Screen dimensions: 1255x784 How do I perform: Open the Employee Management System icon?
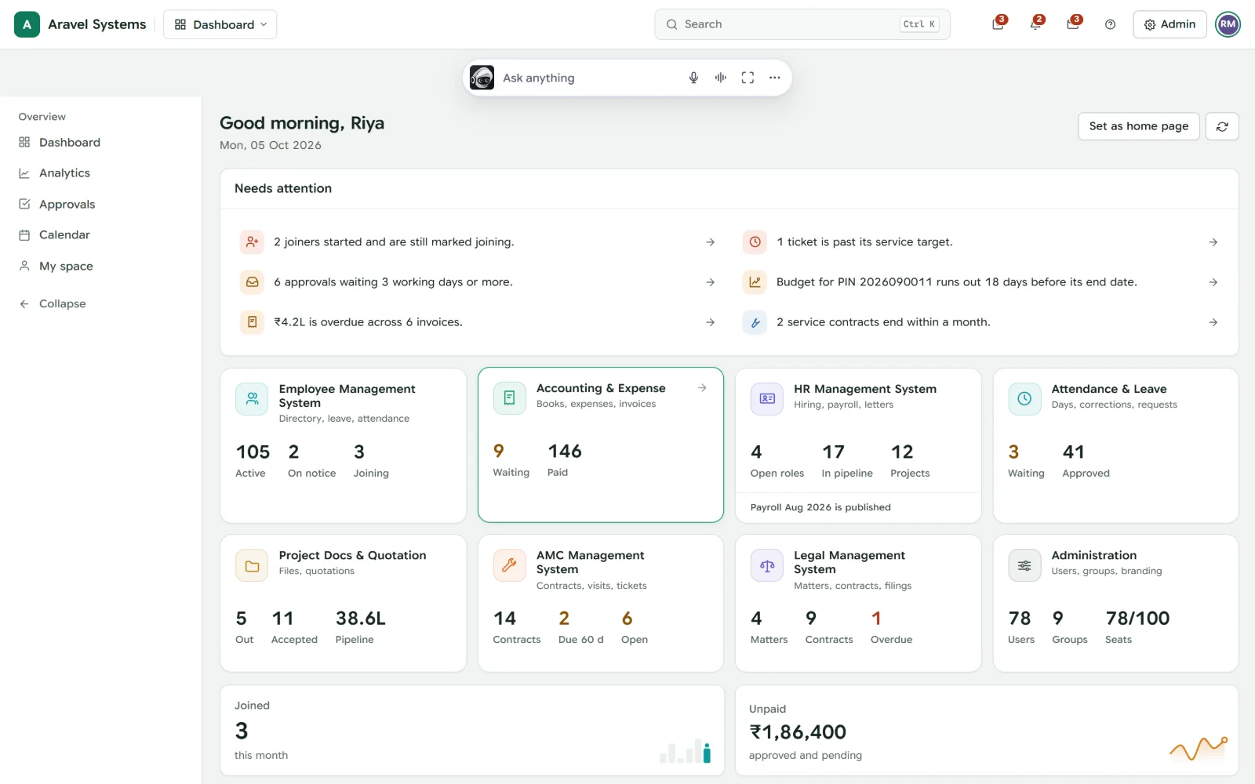[252, 399]
